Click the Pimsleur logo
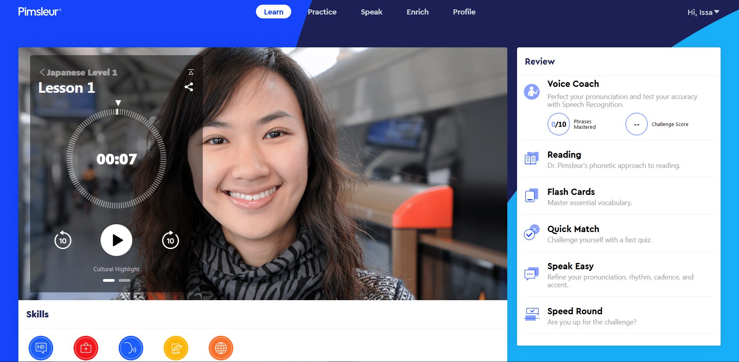 pyautogui.click(x=40, y=12)
